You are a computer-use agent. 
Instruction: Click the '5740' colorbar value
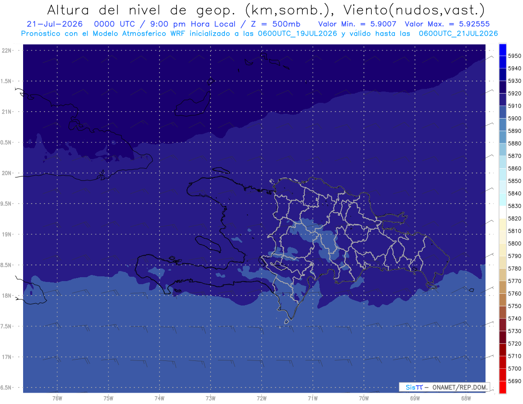pos(515,319)
